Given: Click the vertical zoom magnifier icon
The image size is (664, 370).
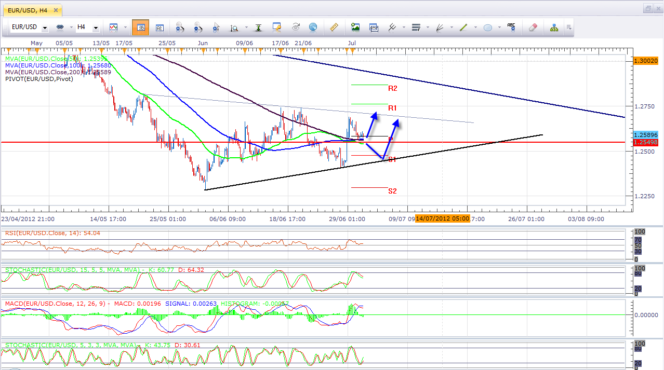Looking at the screenshot, I should coord(234,27).
